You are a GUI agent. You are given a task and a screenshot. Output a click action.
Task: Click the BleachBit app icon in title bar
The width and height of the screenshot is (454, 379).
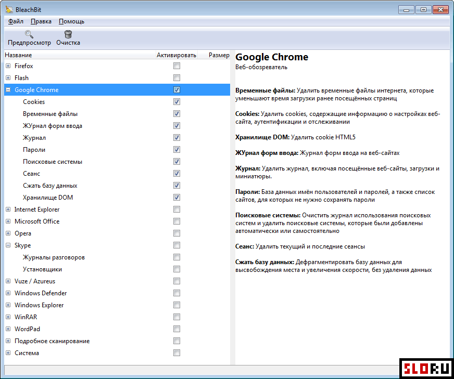pos(9,9)
